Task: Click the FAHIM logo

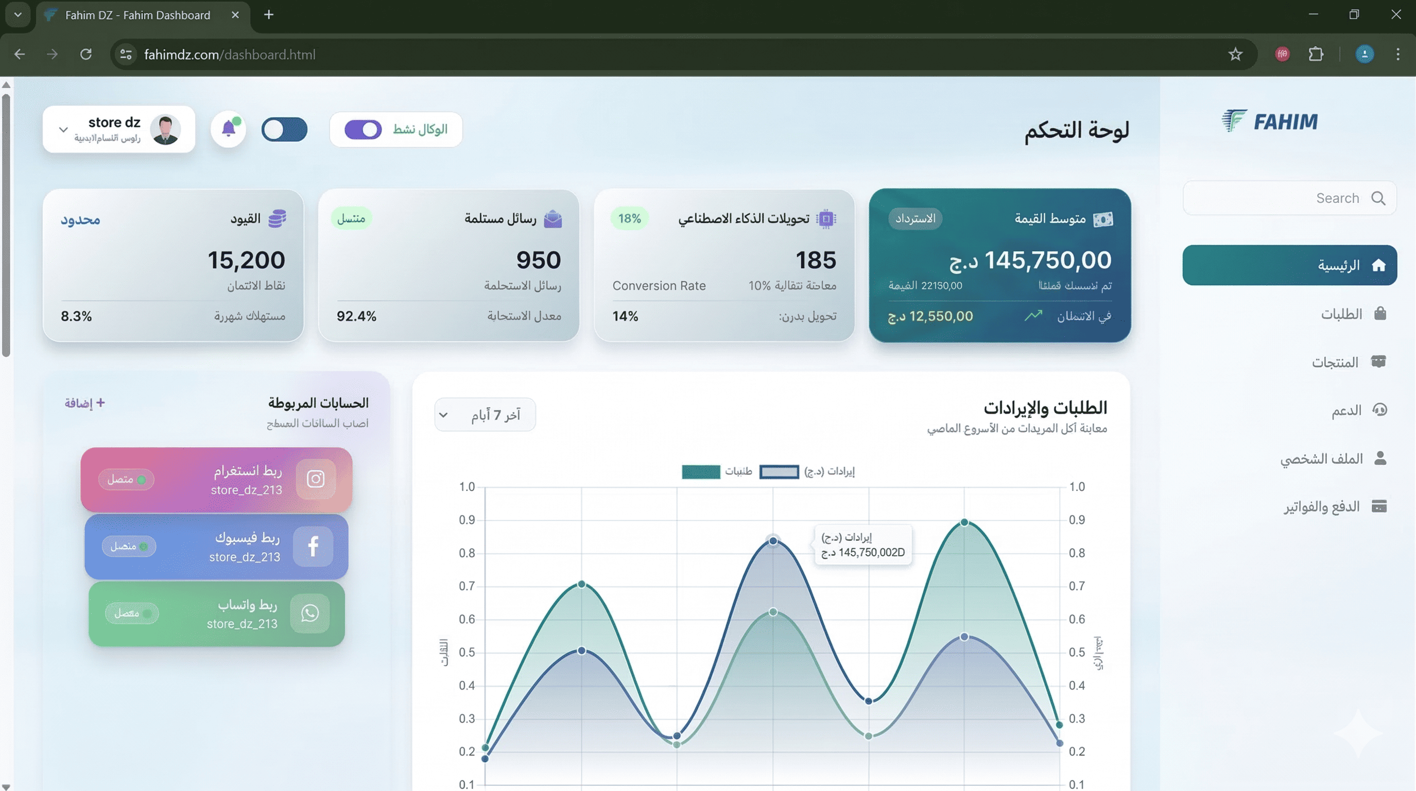Action: [1270, 121]
